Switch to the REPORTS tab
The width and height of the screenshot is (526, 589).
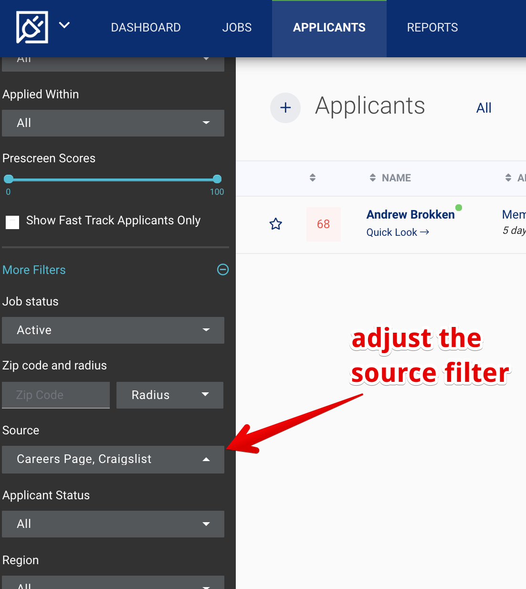pos(432,27)
